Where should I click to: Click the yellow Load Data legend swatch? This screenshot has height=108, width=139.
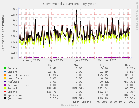tap(5, 78)
